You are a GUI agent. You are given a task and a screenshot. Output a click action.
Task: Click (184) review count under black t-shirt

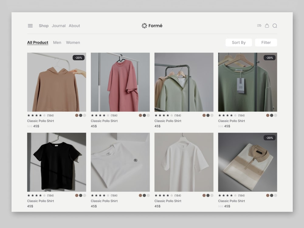click(50, 195)
